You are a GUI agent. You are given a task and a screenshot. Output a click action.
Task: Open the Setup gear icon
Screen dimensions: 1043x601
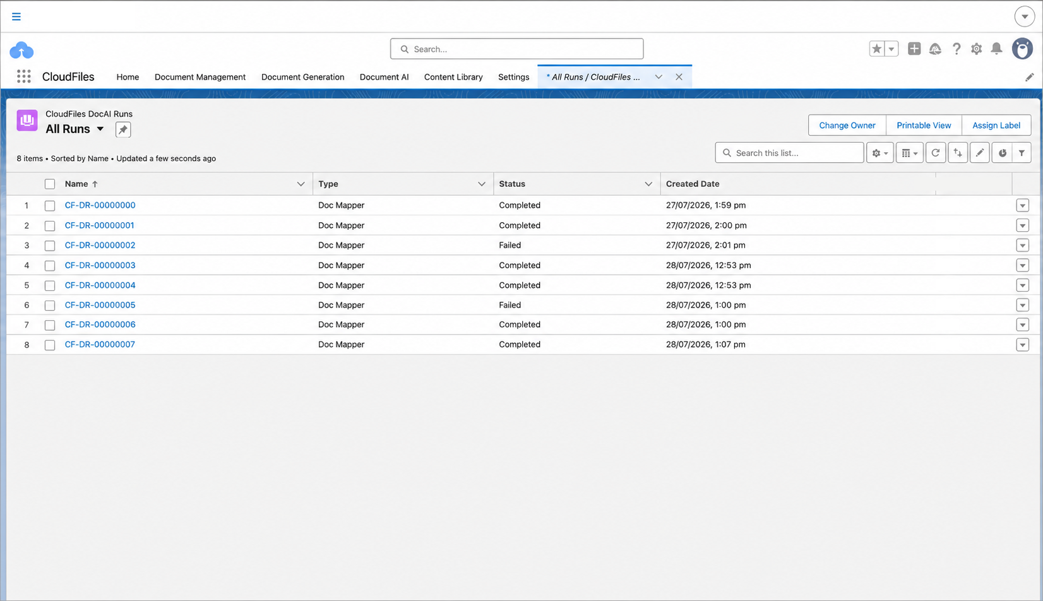click(x=977, y=49)
